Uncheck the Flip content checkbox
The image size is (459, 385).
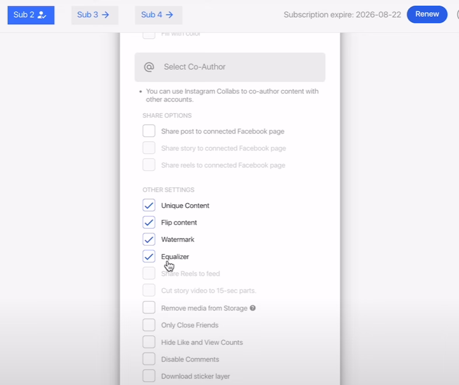(149, 222)
